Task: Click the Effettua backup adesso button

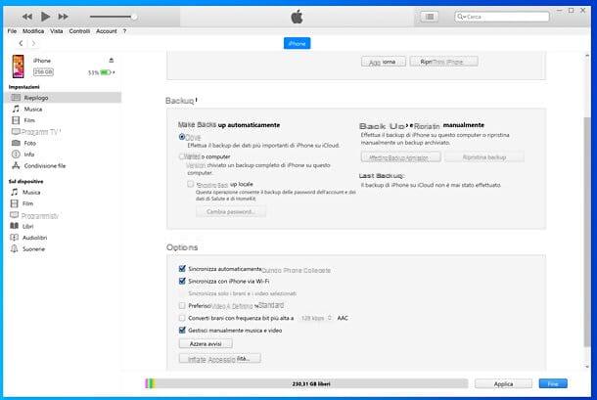Action: 401,157
